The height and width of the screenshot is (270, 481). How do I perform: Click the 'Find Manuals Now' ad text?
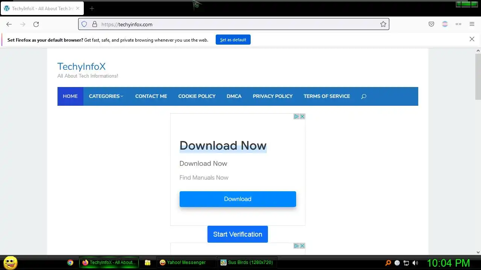204,178
